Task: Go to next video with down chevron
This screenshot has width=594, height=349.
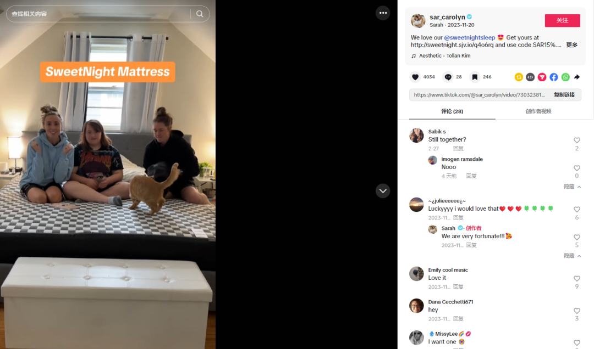Action: [383, 191]
